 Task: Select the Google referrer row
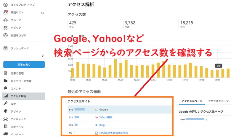tap(120, 110)
